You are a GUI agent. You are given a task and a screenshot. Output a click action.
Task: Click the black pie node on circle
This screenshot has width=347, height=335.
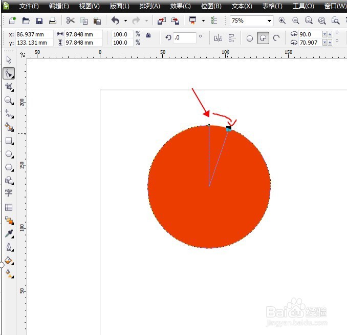(229, 128)
